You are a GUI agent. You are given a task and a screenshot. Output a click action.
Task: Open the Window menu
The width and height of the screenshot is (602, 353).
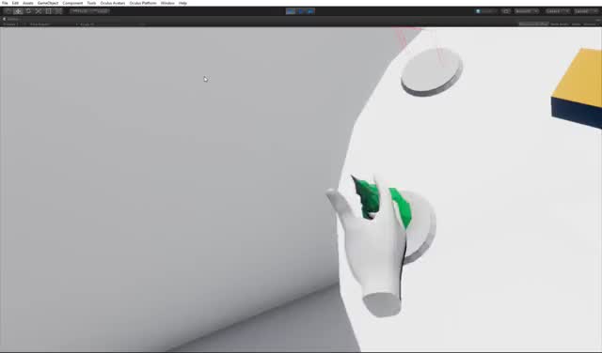pos(167,3)
